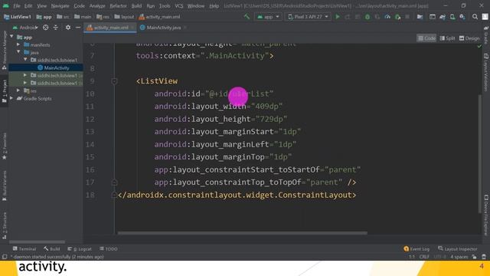Image resolution: width=490 pixels, height=276 pixels.
Task: Toggle the Structure tool window
Action: [5, 225]
